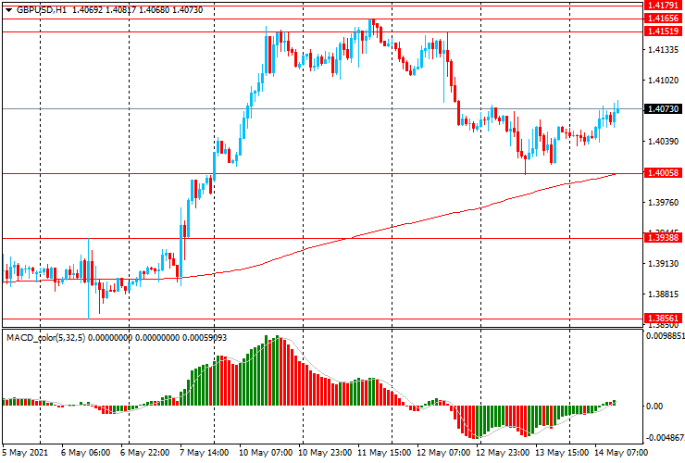Click the 1.41335 price scale value
The image size is (685, 463).
[x=663, y=50]
